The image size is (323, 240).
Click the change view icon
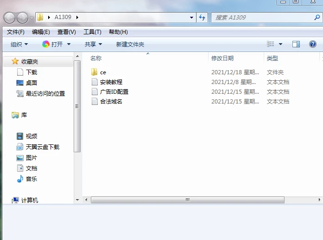coord(271,44)
